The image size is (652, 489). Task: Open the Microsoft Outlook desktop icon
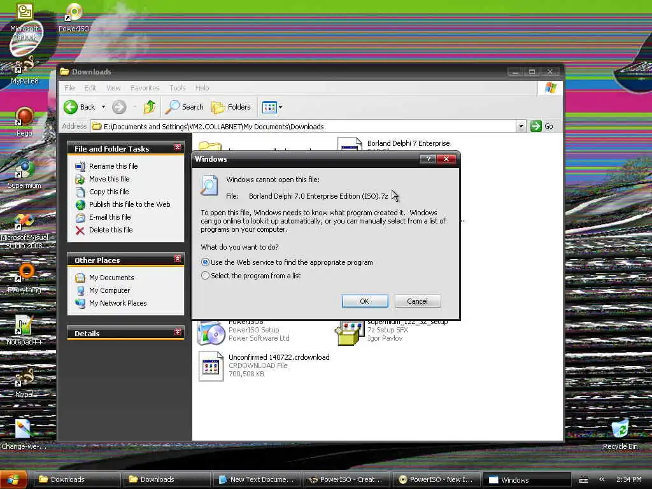pos(24,21)
